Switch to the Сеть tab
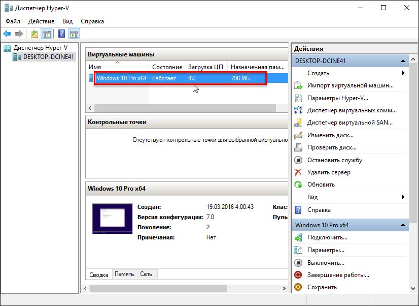The width and height of the screenshot is (419, 306). coord(147,274)
